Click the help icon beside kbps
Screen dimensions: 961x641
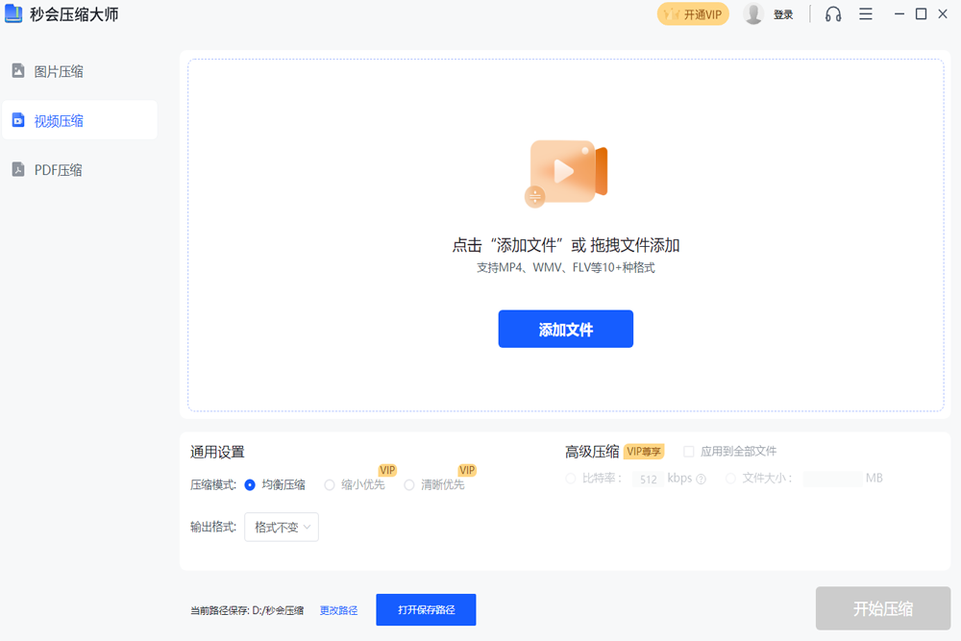click(702, 478)
